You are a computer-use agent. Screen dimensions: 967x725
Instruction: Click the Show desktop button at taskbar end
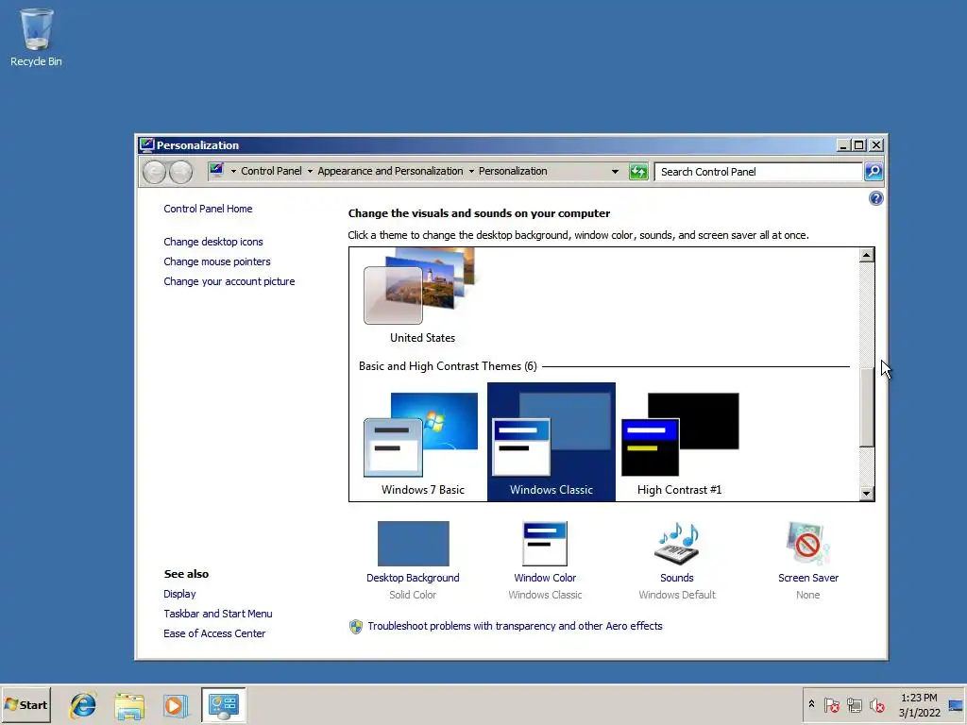pos(956,705)
